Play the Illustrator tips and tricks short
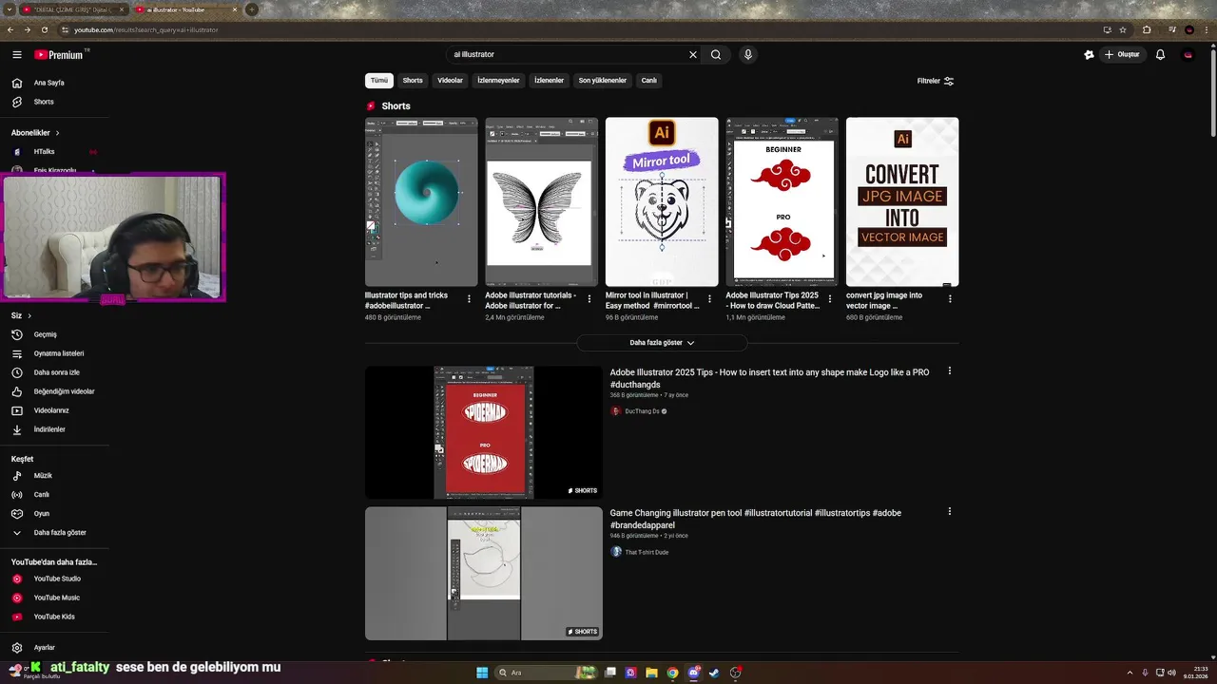The width and height of the screenshot is (1217, 684). pos(421,201)
